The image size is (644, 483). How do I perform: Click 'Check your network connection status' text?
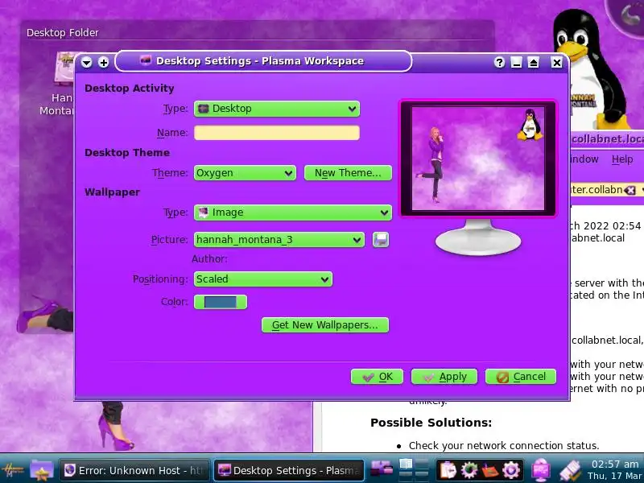[504, 446]
